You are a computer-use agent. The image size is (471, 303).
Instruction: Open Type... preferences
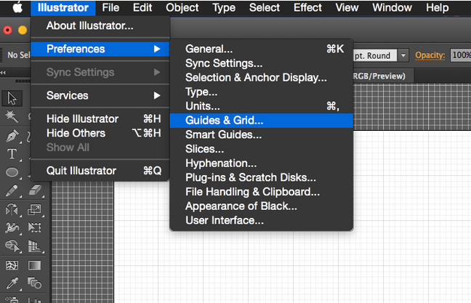[262, 92]
